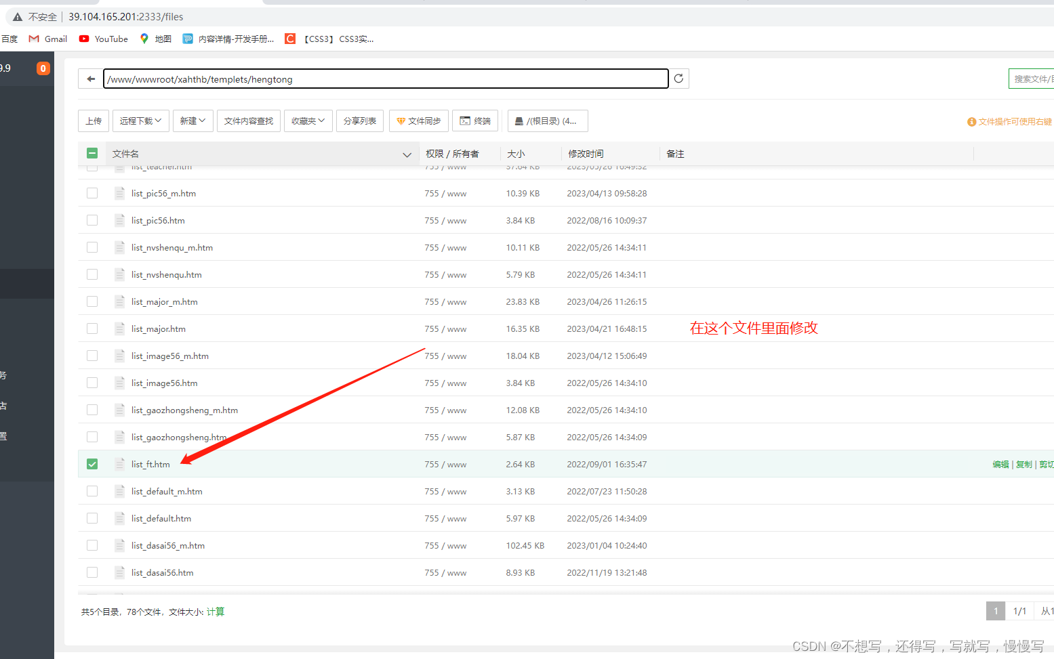This screenshot has height=659, width=1054.
Task: Check the list_pic56.htm checkbox
Action: 92,220
